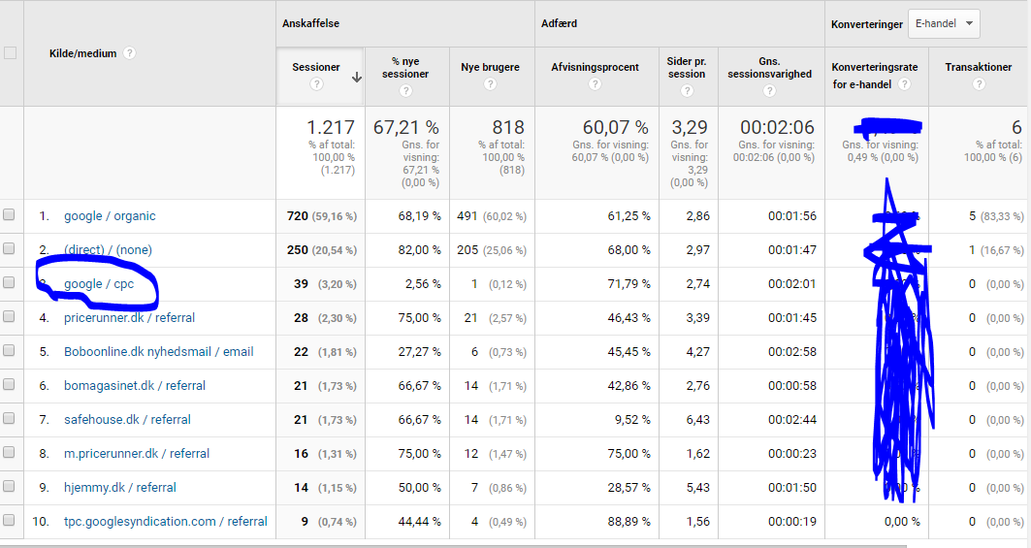This screenshot has width=1031, height=548.
Task: Click help icon under Sessioner header
Action: click(316, 85)
